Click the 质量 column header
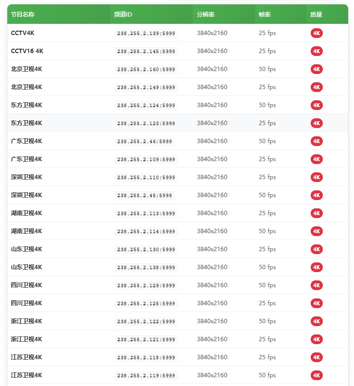 pyautogui.click(x=316, y=15)
